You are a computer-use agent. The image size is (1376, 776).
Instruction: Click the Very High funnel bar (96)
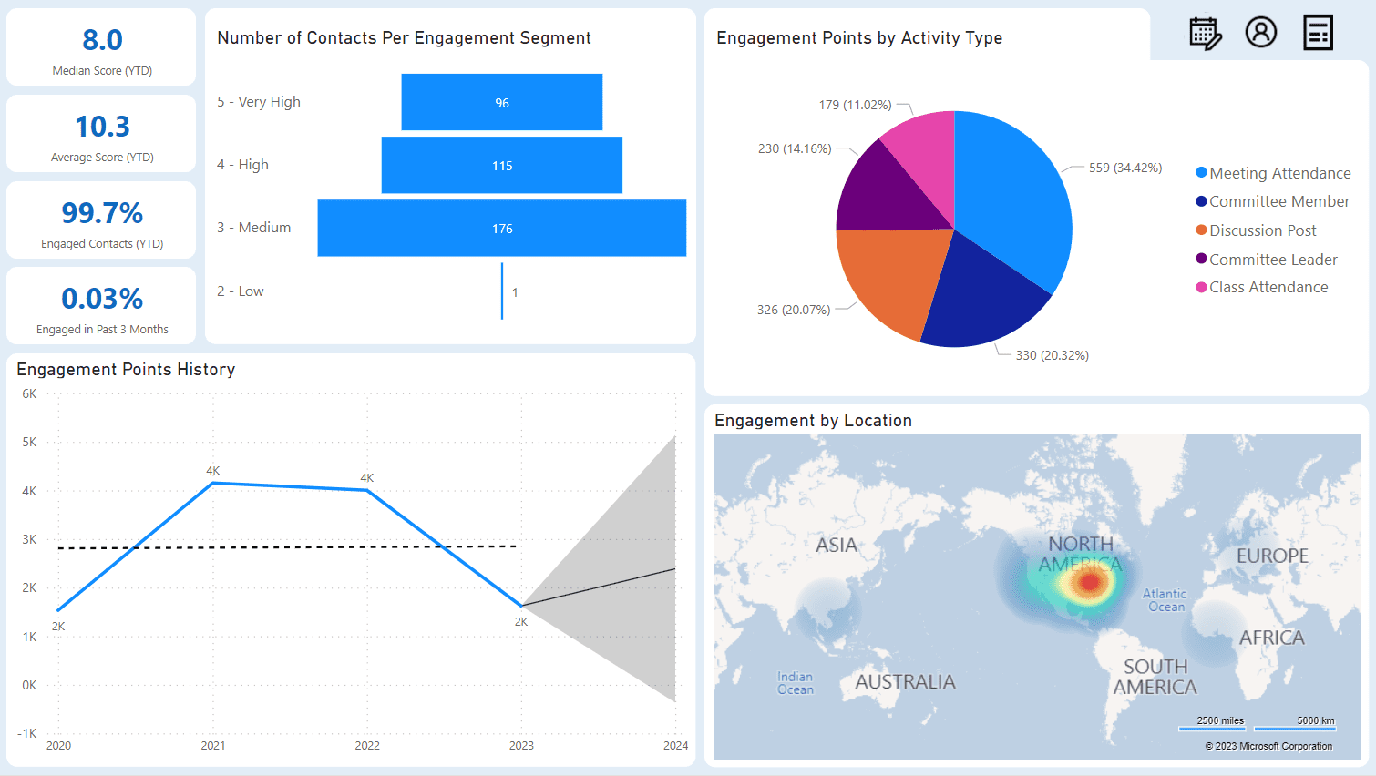tap(502, 102)
